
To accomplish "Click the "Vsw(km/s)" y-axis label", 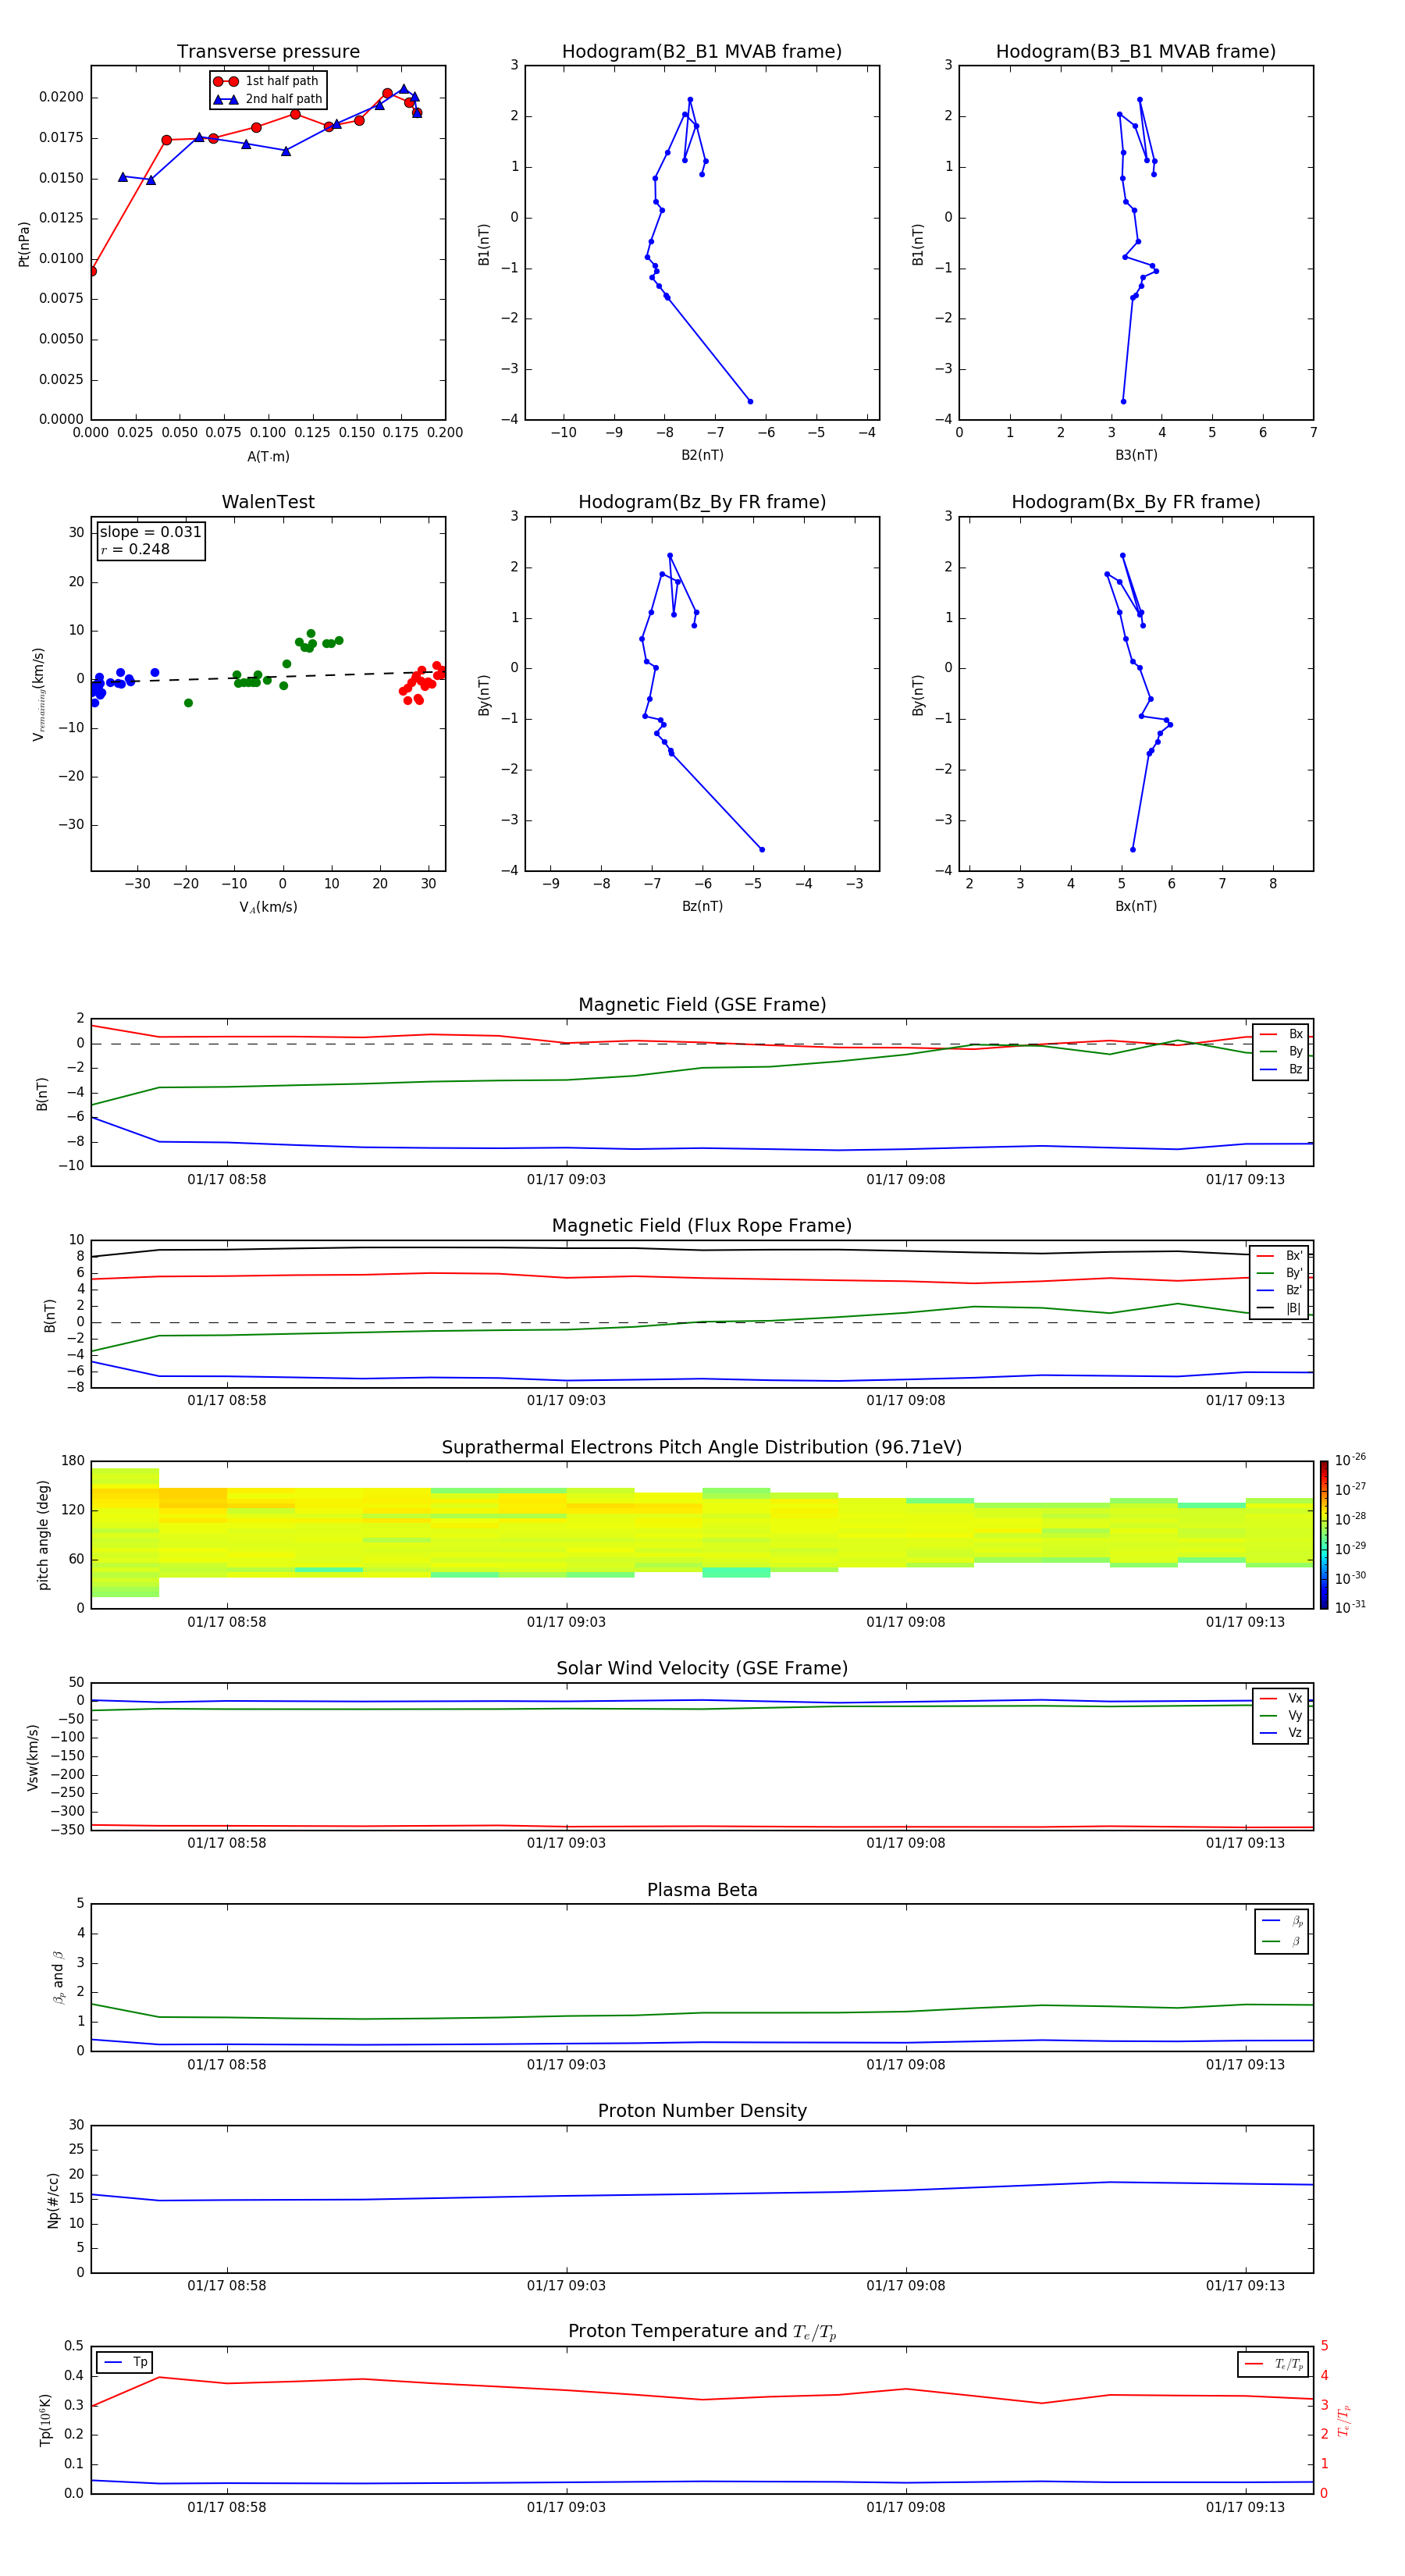I will click(x=33, y=1757).
